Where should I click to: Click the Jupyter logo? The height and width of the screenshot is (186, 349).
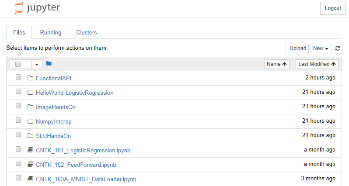point(37,8)
